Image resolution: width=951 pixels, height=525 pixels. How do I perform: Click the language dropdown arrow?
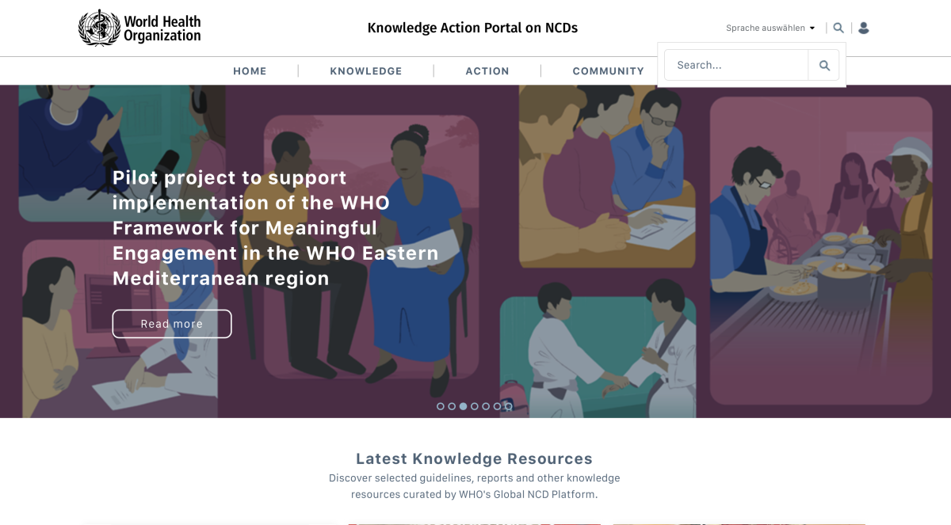pyautogui.click(x=812, y=28)
